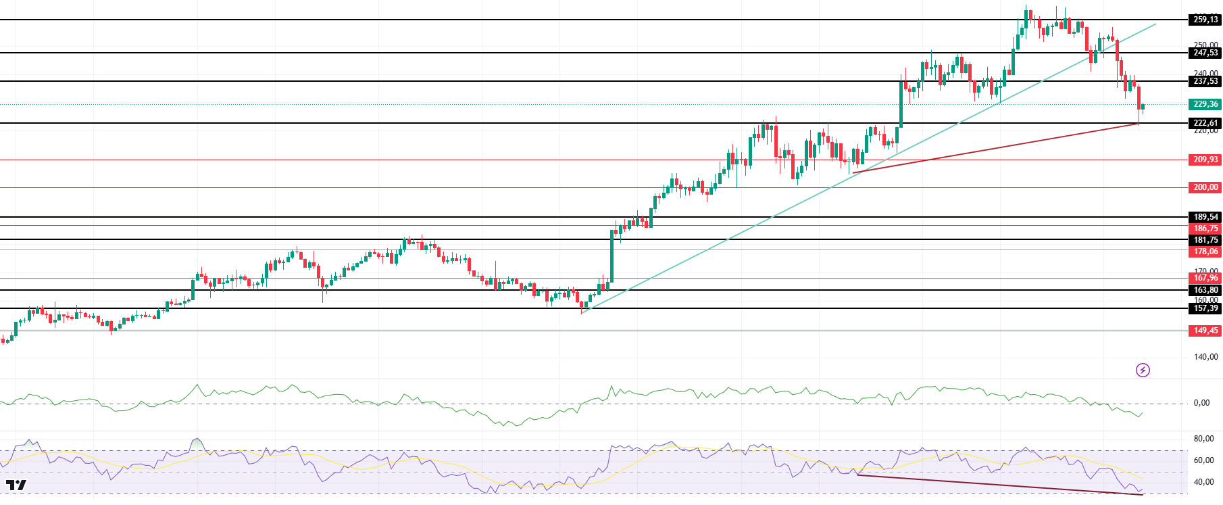
Task: Click the red 178,06 level label
Action: coord(1205,251)
